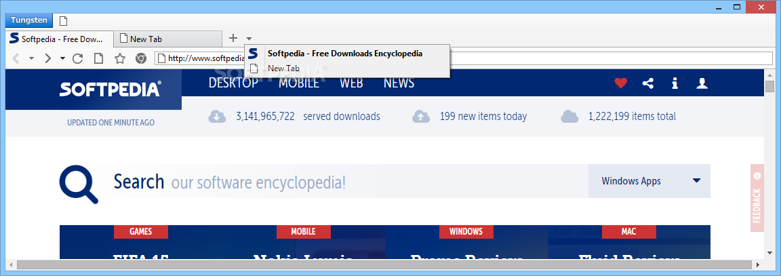The image size is (781, 276).
Task: Select Softpedia - Free Downloads Encyclopedia in tab list
Action: click(348, 54)
